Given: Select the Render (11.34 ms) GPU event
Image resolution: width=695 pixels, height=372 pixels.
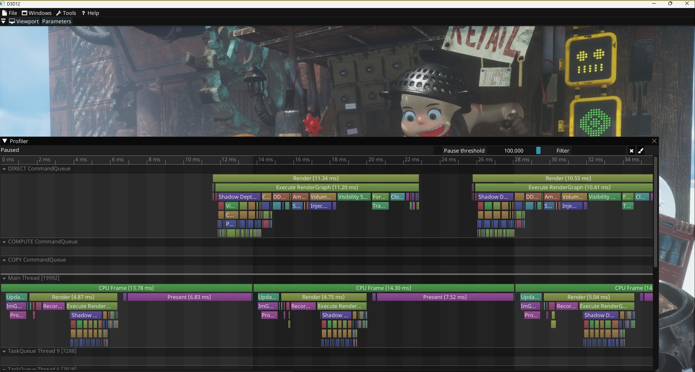Looking at the screenshot, I should 316,178.
